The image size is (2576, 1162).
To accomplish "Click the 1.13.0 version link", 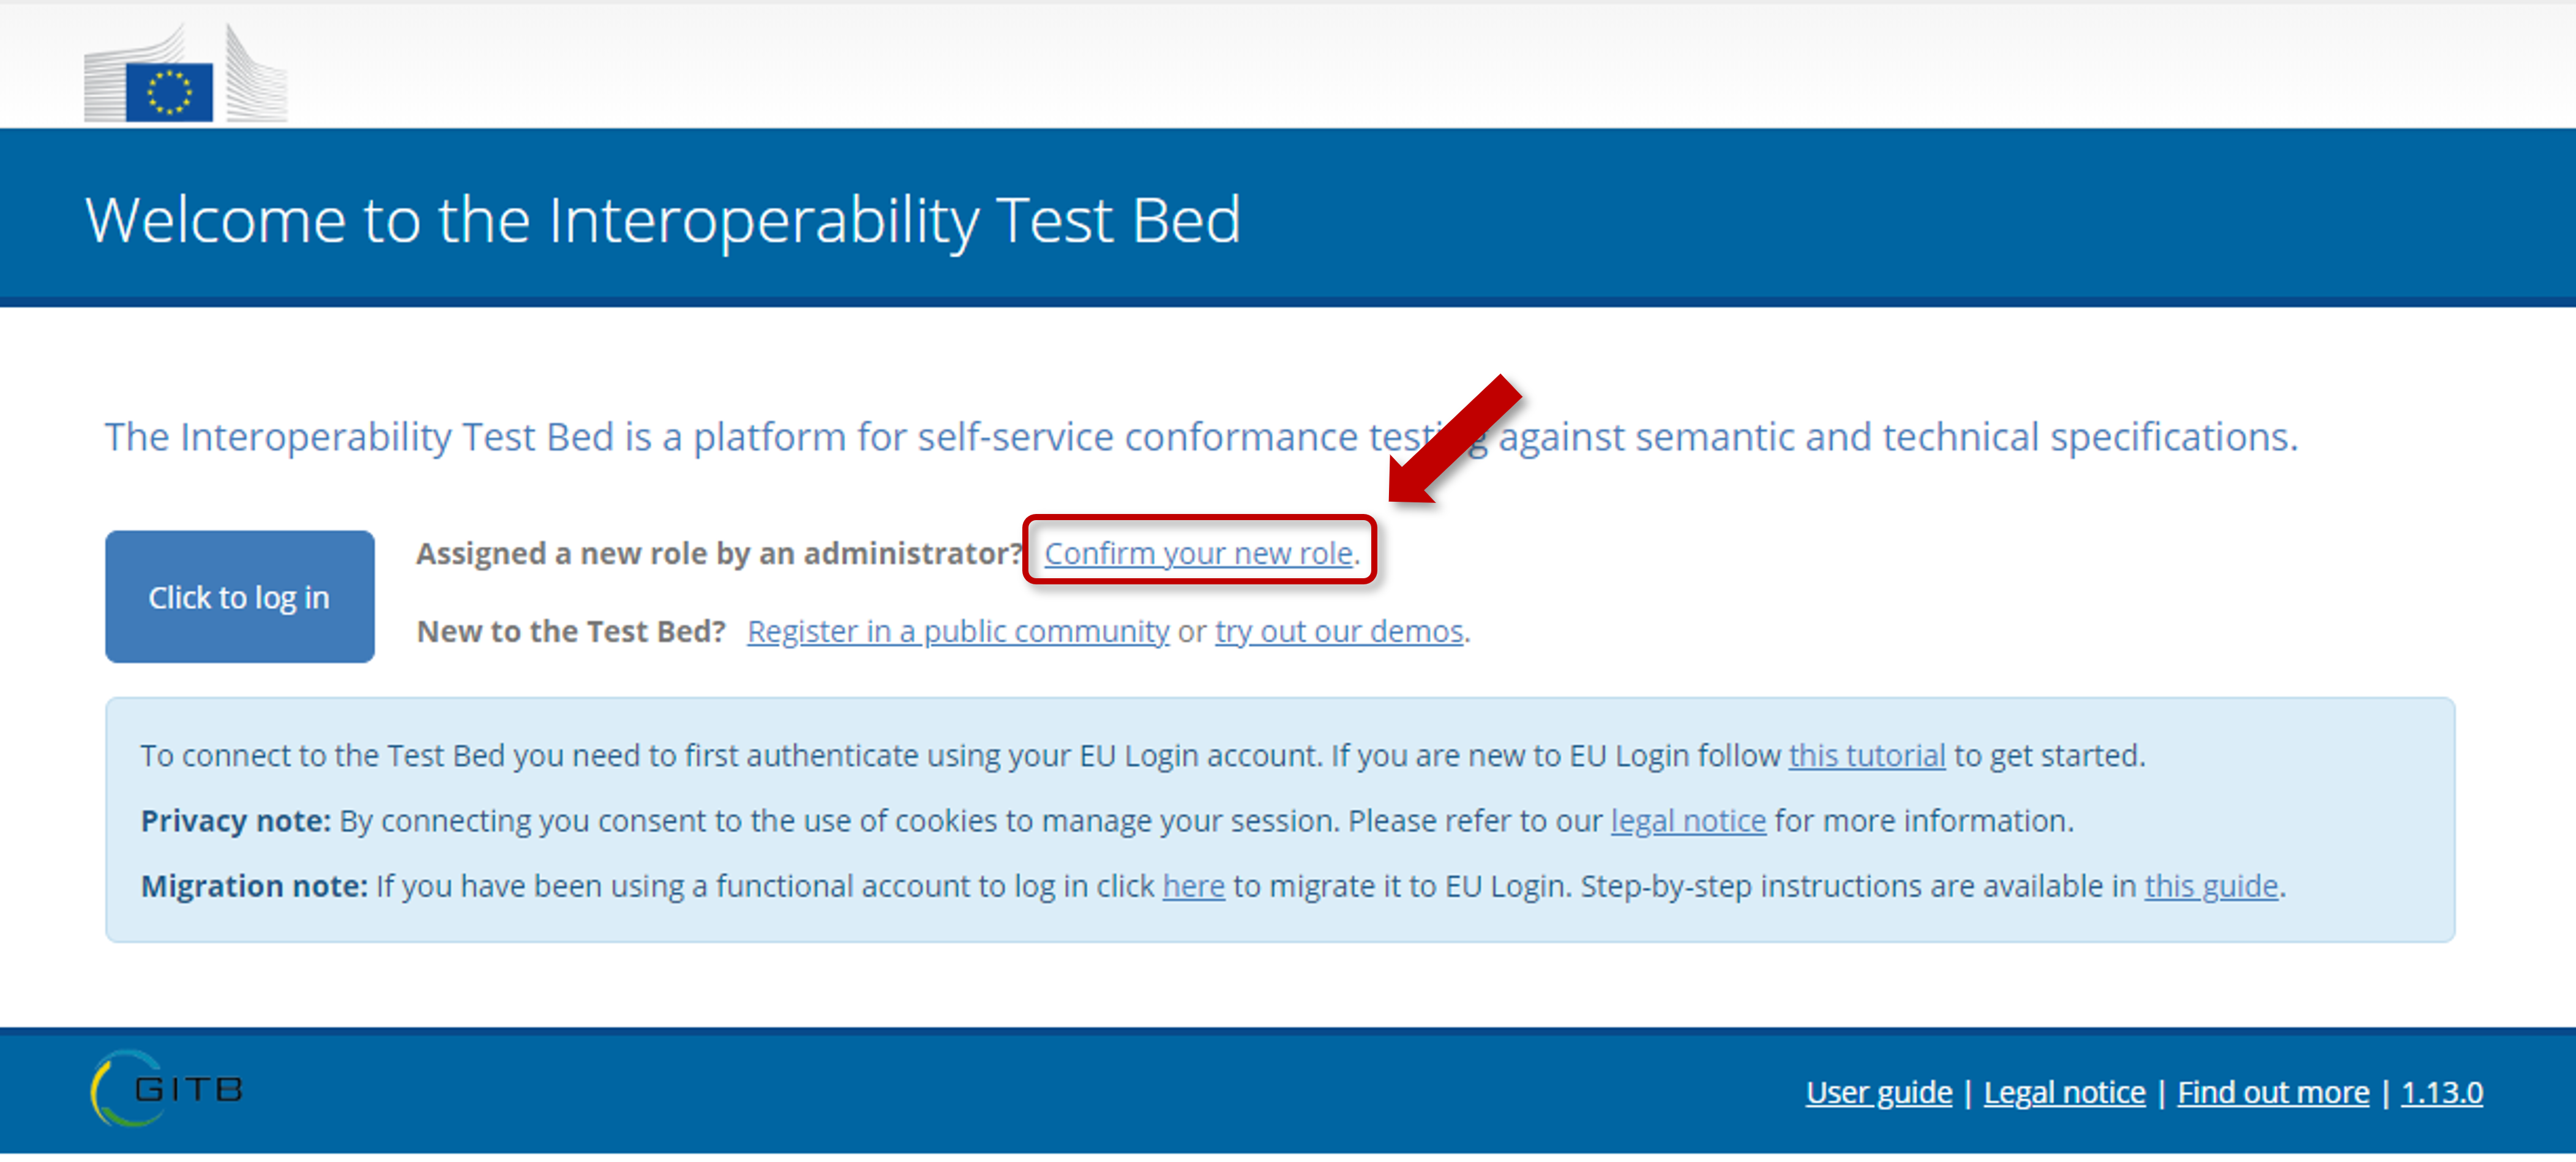I will click(x=2441, y=1092).
